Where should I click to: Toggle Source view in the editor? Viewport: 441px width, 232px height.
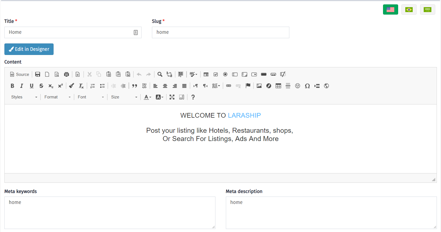tap(20, 74)
